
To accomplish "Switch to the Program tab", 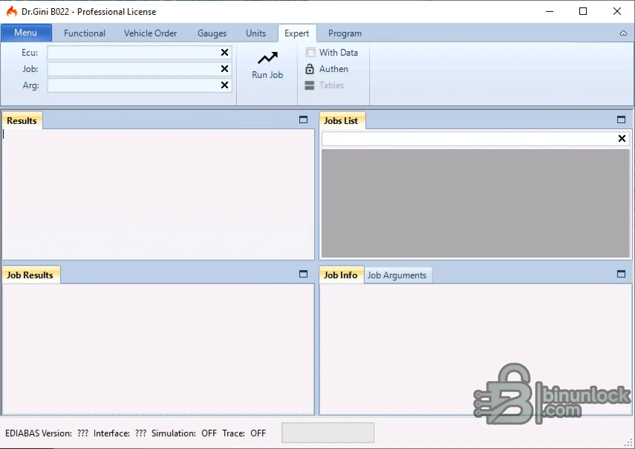I will [x=345, y=33].
